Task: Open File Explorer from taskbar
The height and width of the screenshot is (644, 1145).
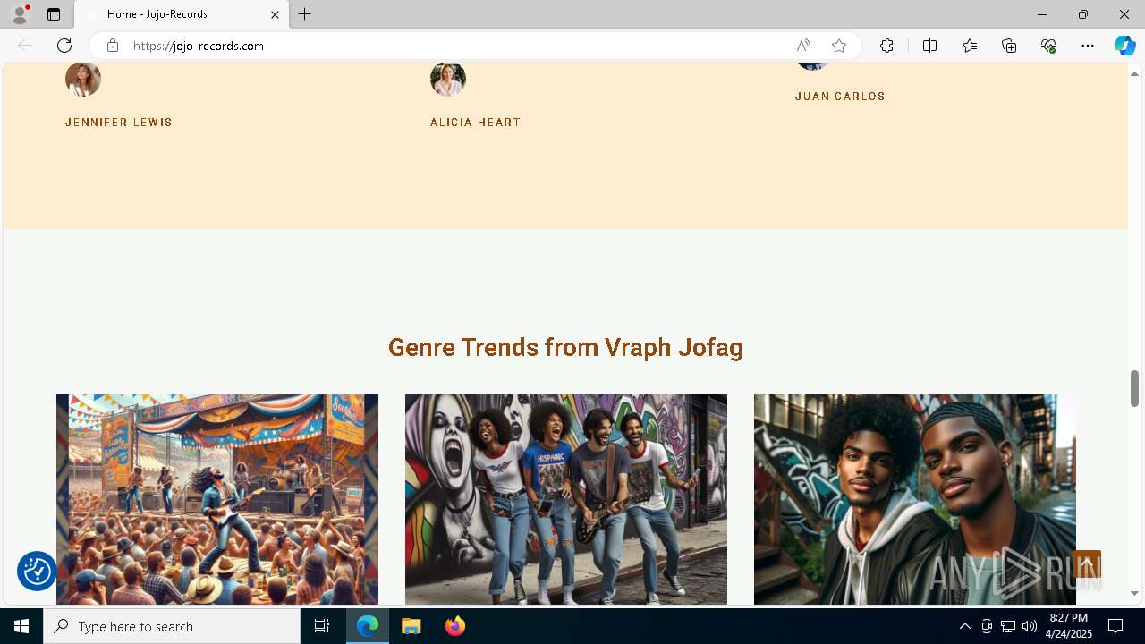Action: 411,626
